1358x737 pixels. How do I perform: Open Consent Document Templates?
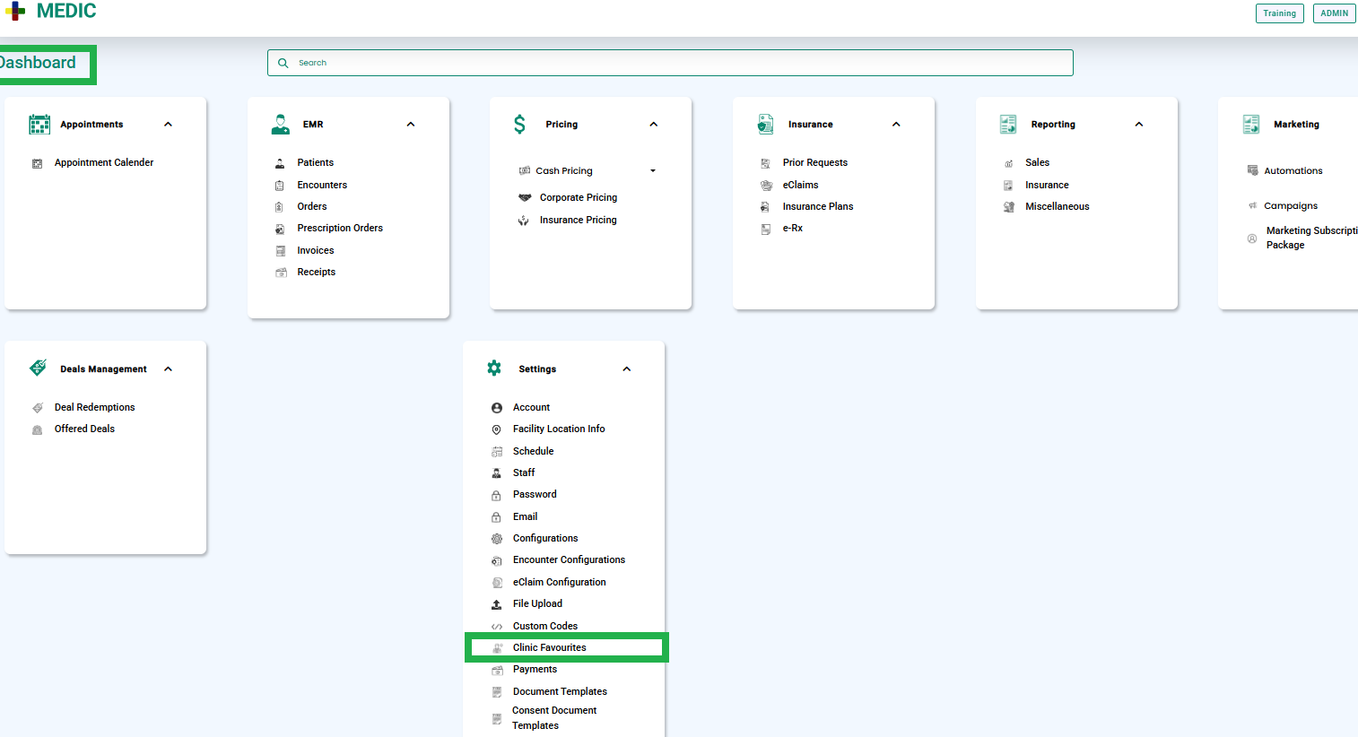click(x=554, y=717)
